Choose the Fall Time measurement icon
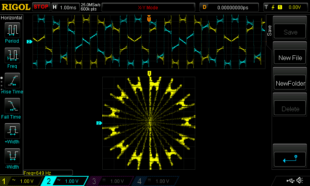The width and height of the screenshot is (310, 186). point(12,106)
